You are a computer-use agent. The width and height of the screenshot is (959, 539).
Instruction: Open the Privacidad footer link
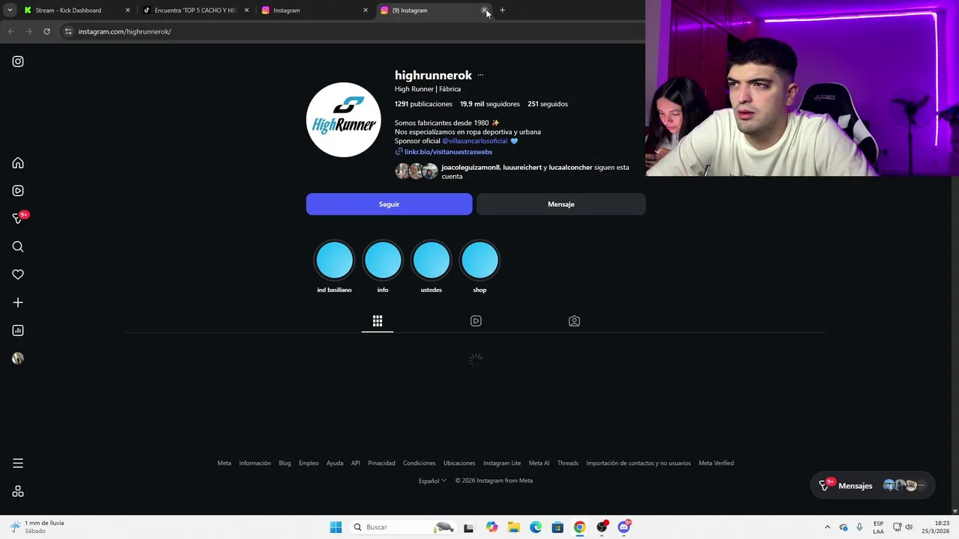pos(381,463)
